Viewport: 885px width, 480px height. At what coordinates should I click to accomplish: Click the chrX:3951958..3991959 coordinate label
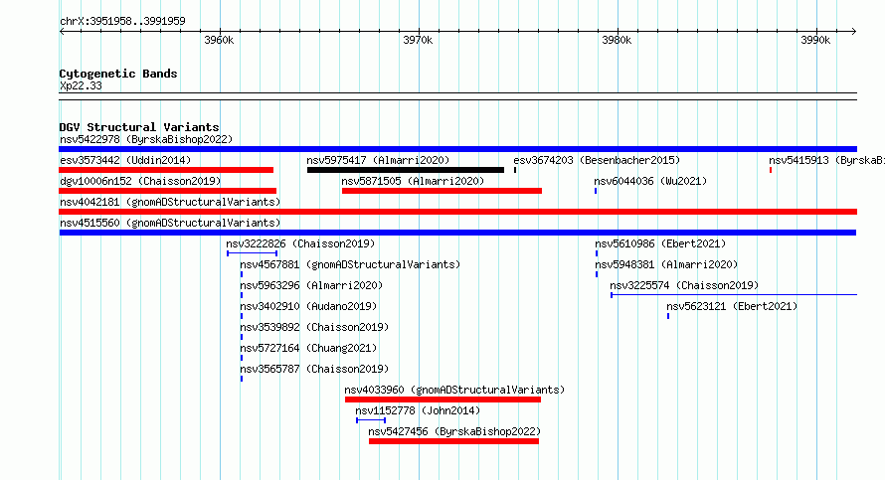(x=122, y=22)
